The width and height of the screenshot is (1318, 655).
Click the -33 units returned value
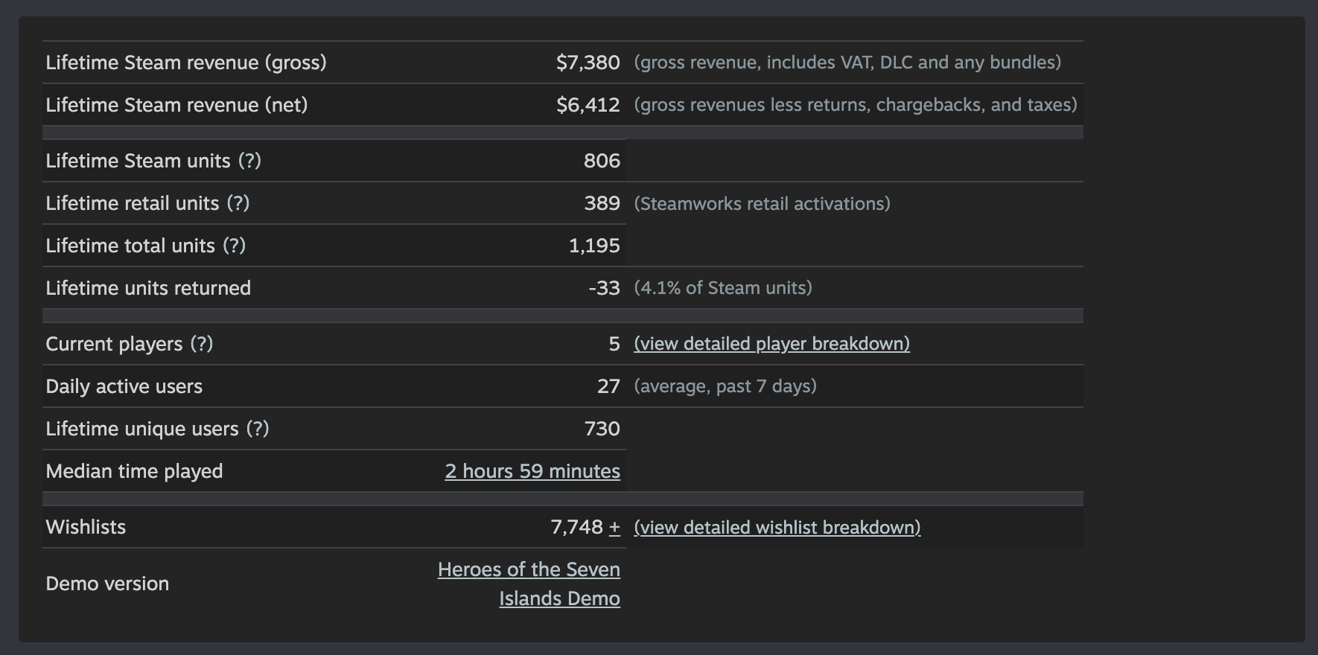604,288
